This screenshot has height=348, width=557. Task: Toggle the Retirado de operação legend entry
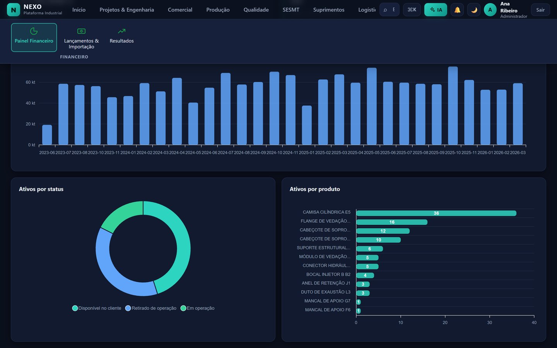pos(151,308)
